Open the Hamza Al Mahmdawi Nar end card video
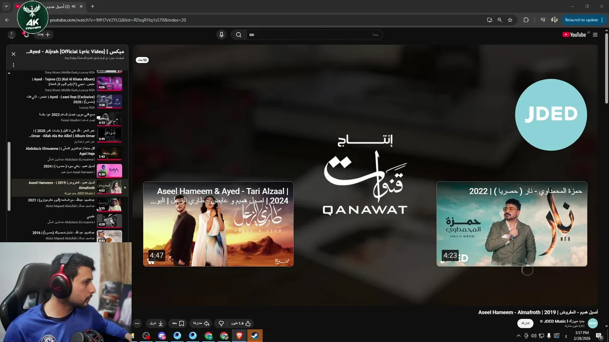 coord(512,224)
